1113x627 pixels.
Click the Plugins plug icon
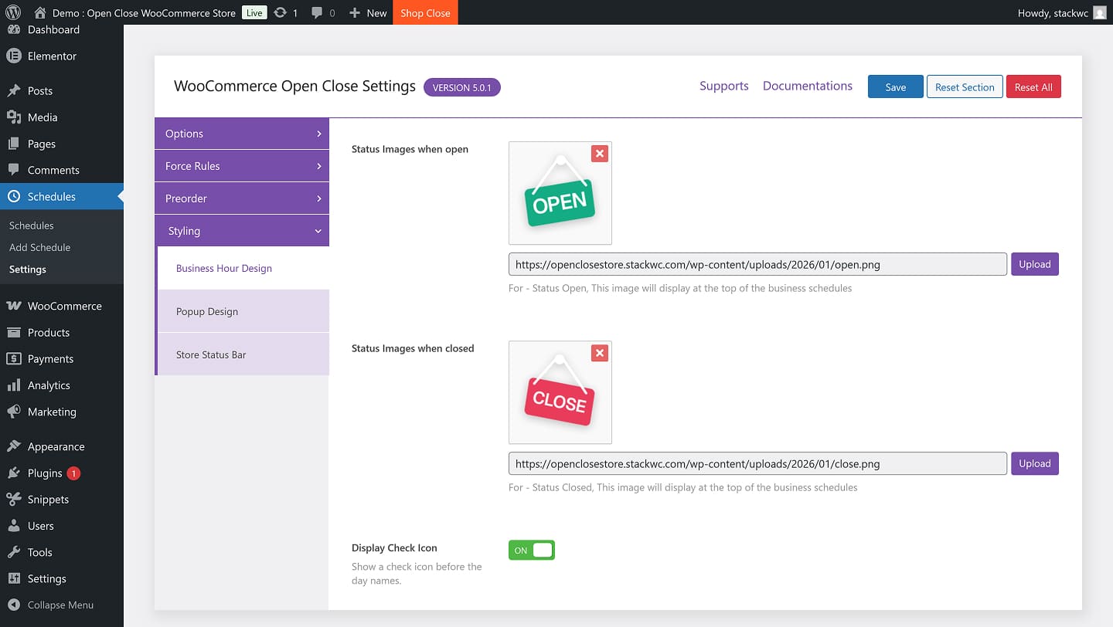[x=13, y=473]
